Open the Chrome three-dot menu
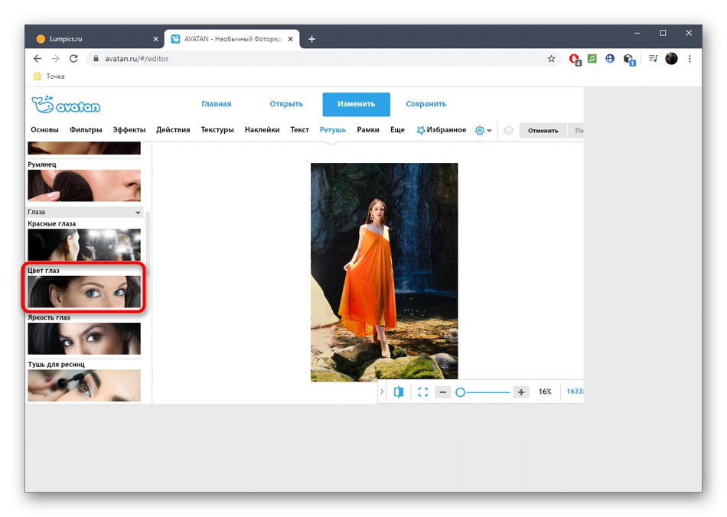This screenshot has width=727, height=517. [690, 58]
